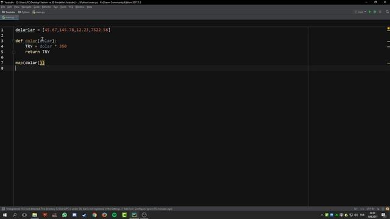Click the VCS root notification in status bar
390x219 pixels.
[x=89, y=209]
